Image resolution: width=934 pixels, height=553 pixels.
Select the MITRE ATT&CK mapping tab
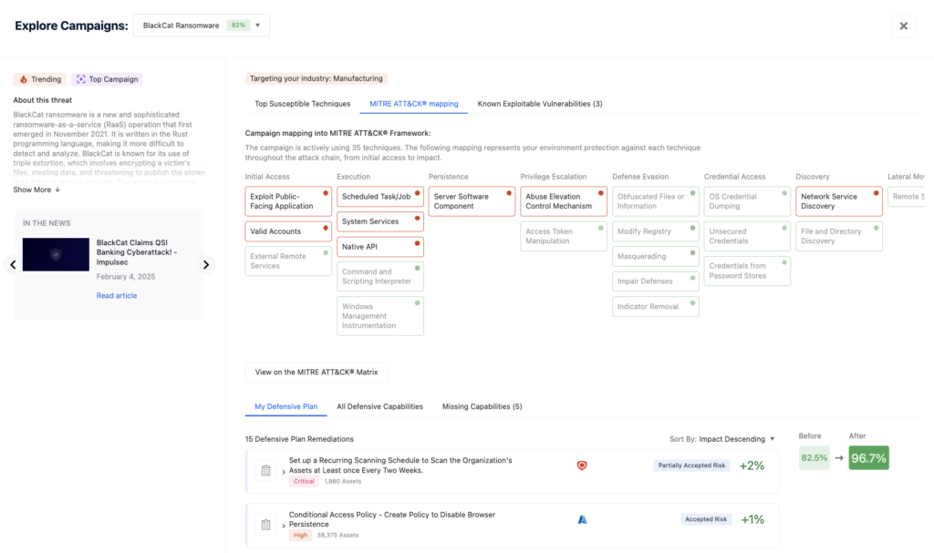pyautogui.click(x=414, y=104)
